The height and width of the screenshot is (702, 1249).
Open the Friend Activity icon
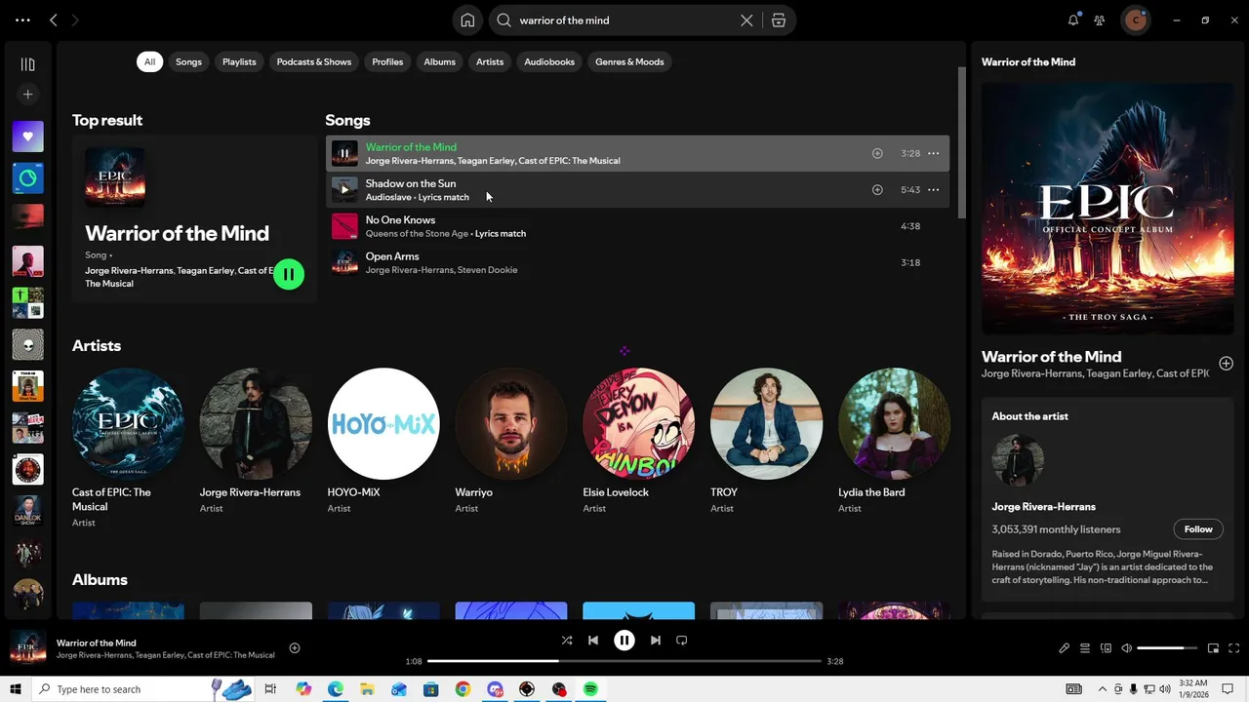click(1100, 20)
